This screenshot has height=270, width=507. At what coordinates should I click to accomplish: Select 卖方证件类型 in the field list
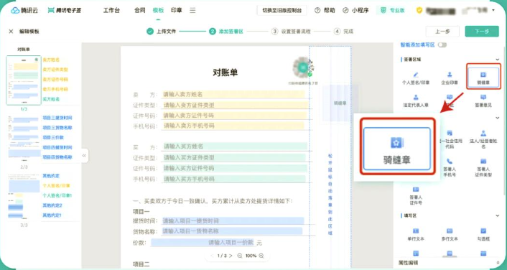coord(55,70)
